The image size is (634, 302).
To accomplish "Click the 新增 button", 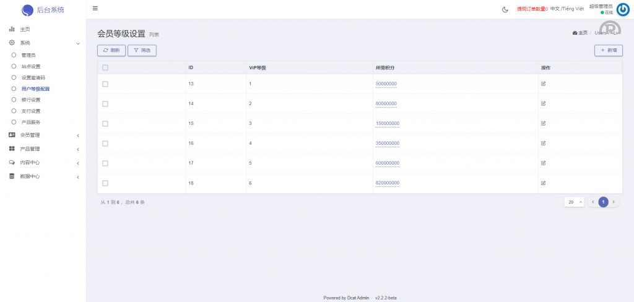I will [x=608, y=50].
